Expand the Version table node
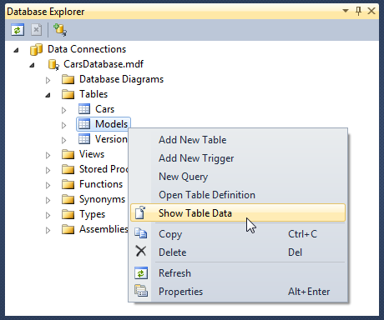384x320 pixels. point(63,140)
